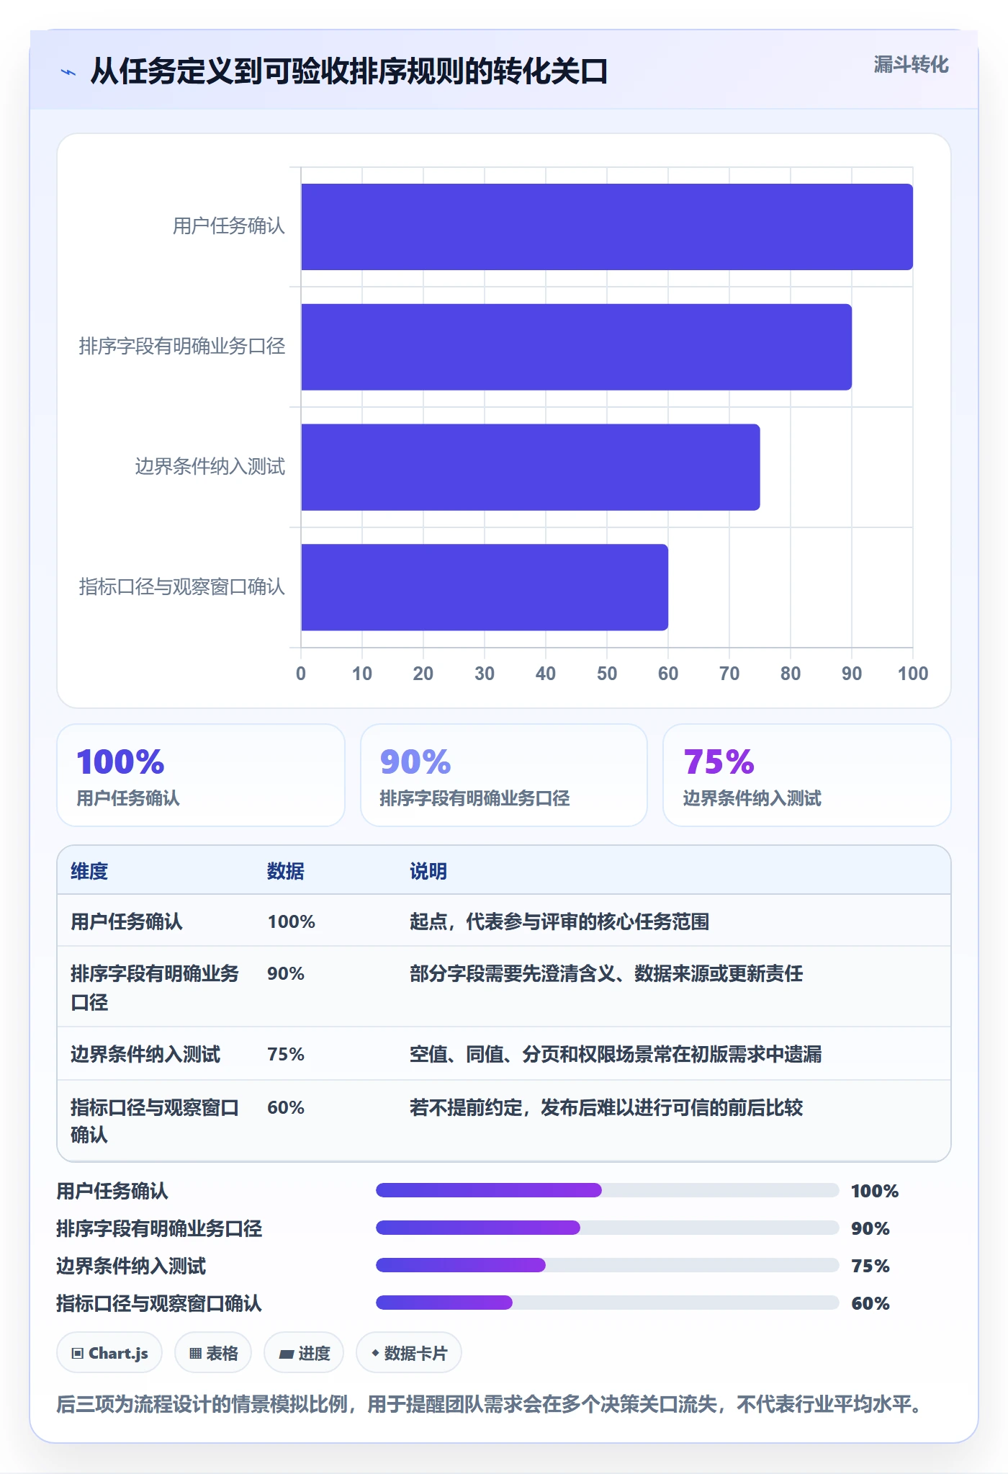Click the 排序字段有明确业务口径 chart bar
Screen dimensions: 1008x1474
point(576,347)
